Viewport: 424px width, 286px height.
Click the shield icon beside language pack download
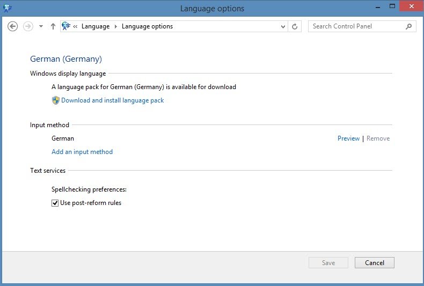[x=55, y=100]
